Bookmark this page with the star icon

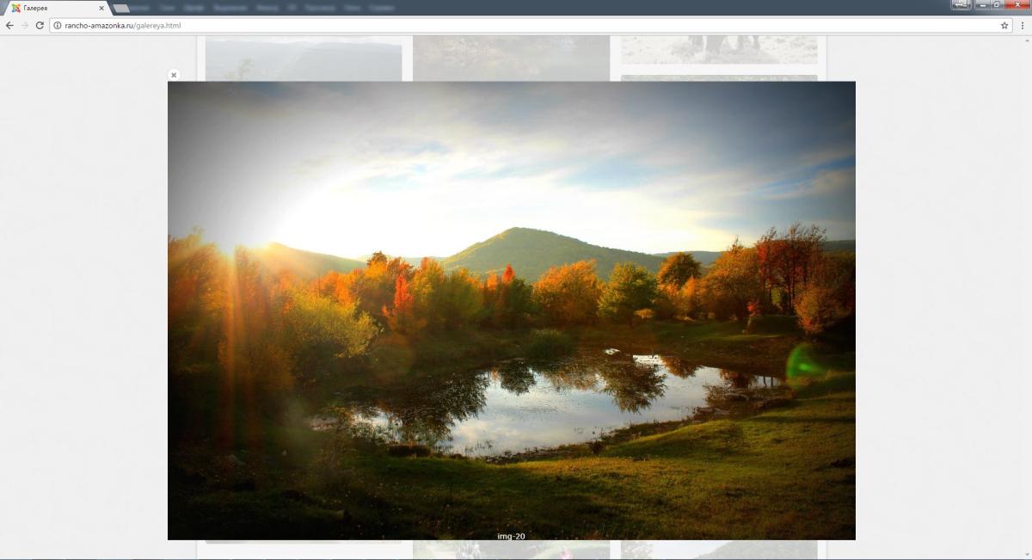[x=1004, y=26]
